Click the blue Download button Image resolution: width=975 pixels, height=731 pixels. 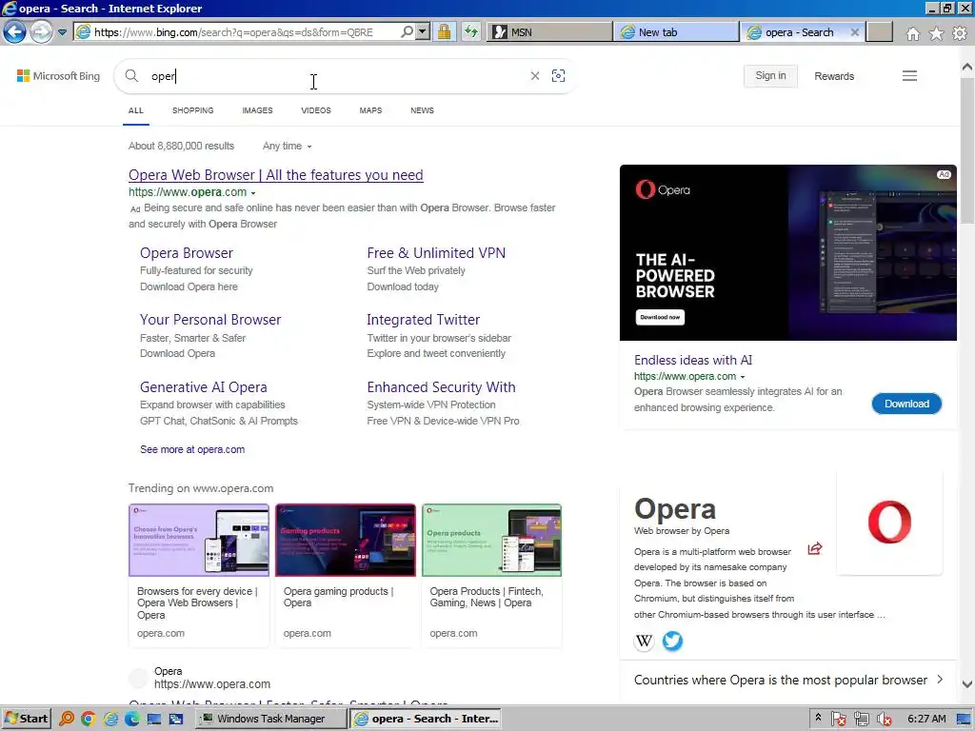coord(906,404)
